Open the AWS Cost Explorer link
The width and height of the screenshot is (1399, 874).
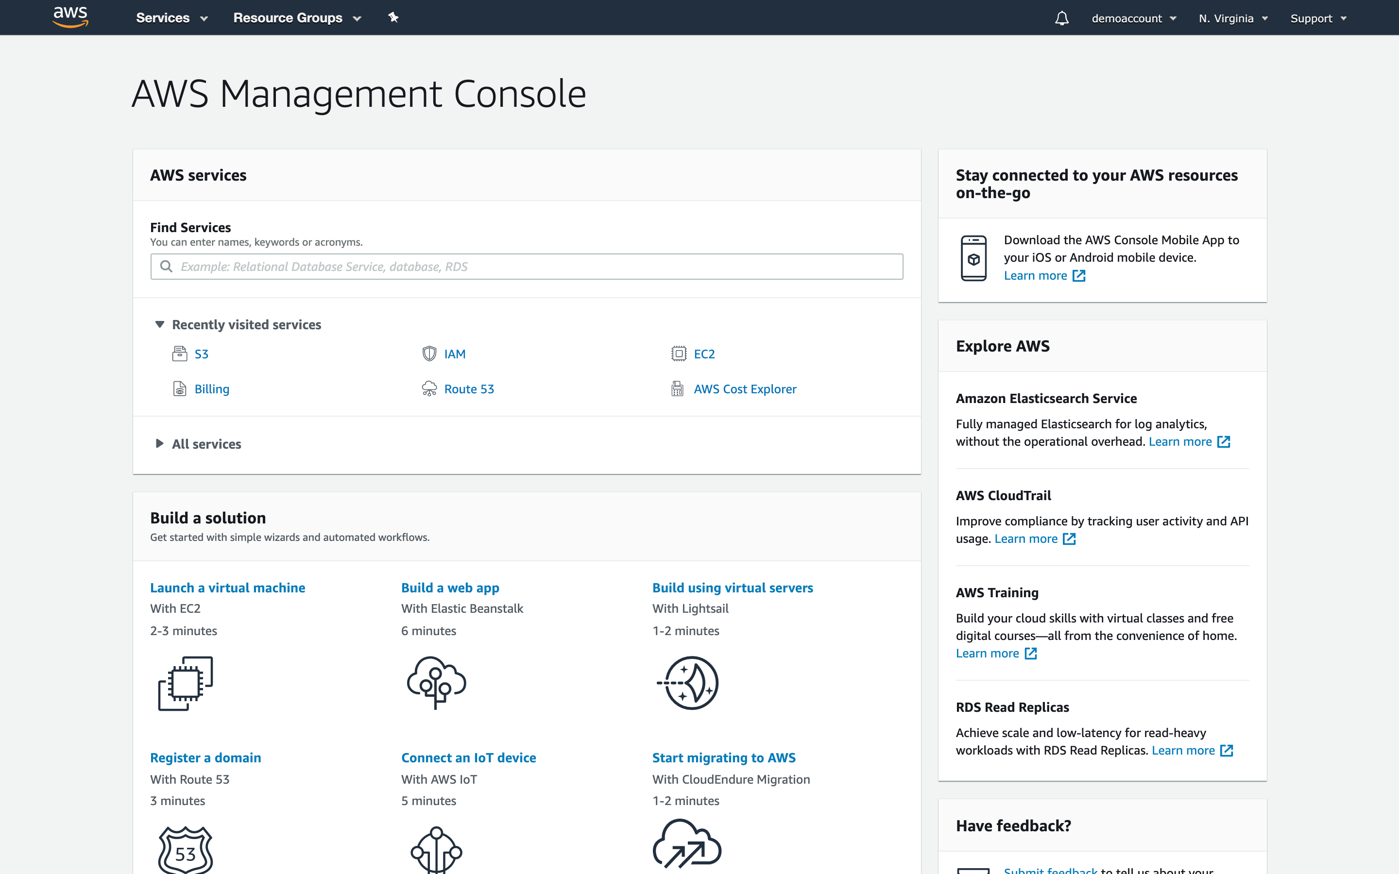coord(745,389)
